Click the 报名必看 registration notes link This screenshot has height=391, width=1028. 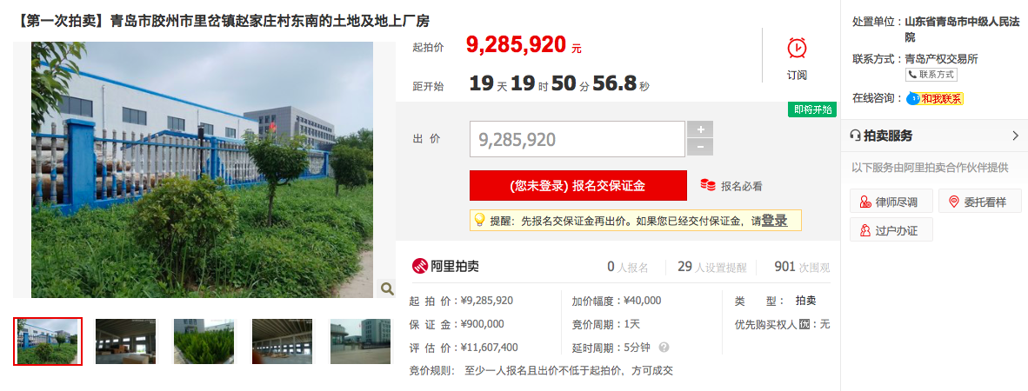tap(742, 186)
